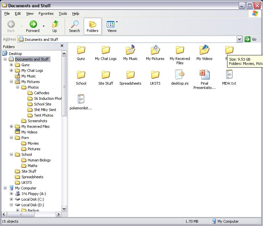Select the Final Presentation PowerPoint file

coord(204,75)
